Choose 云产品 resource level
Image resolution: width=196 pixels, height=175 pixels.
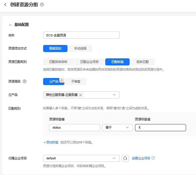click(54, 81)
